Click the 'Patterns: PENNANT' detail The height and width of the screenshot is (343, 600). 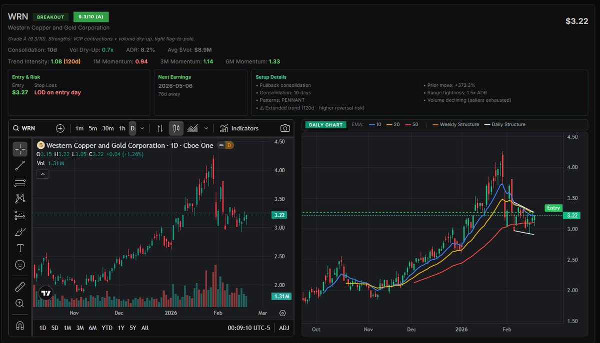(x=280, y=100)
